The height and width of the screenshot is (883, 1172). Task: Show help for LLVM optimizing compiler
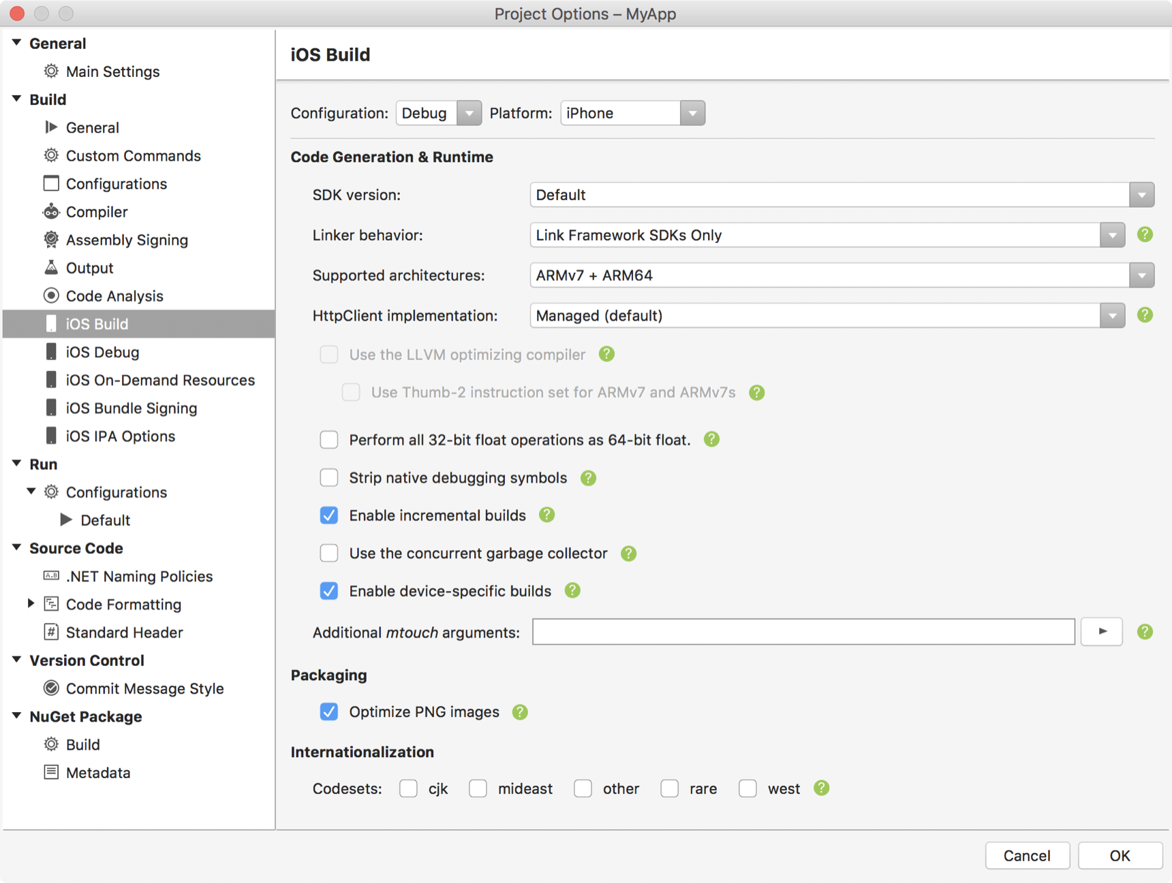[606, 354]
